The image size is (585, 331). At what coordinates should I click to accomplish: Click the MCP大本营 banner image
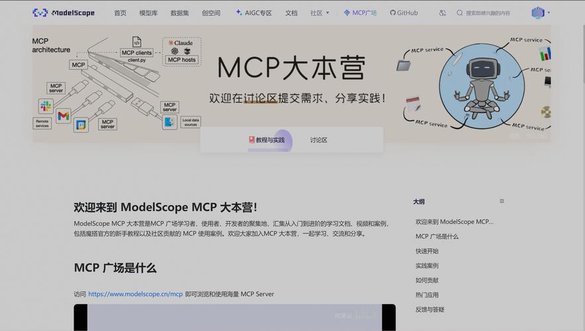click(x=292, y=83)
